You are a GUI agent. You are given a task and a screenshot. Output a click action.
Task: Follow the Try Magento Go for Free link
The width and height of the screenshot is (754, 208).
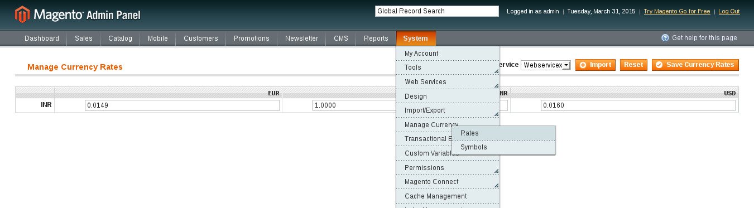pos(677,11)
